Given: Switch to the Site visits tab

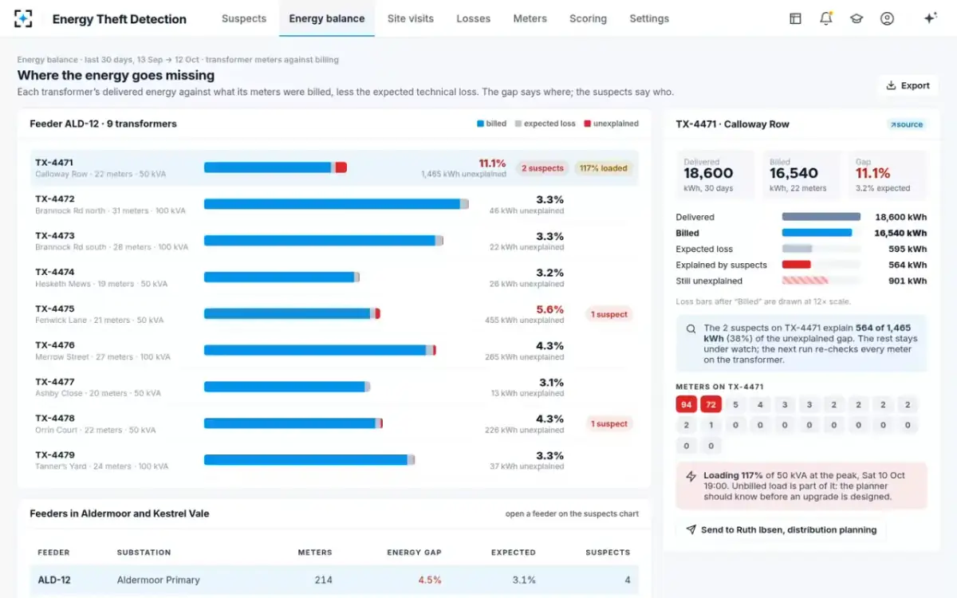Looking at the screenshot, I should [411, 18].
